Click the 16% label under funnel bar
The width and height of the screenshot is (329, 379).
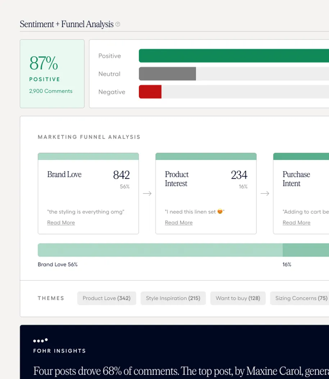tap(287, 264)
